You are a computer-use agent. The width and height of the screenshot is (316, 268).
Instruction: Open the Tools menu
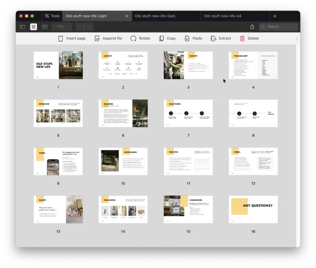(x=52, y=16)
